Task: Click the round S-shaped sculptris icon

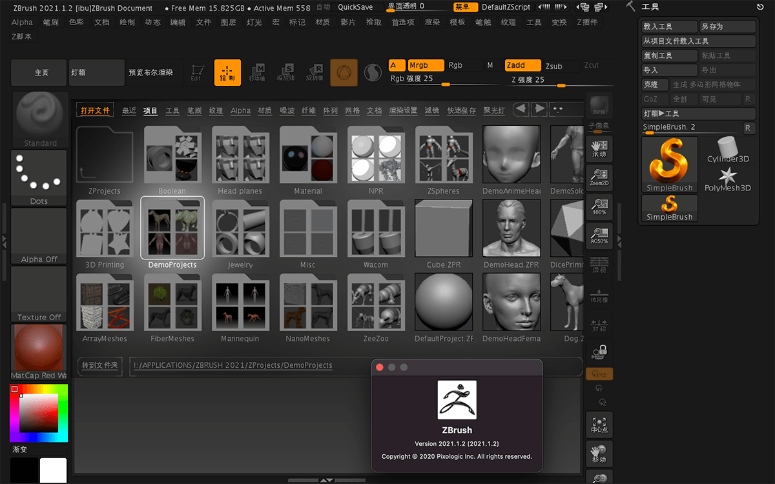Action: coord(373,72)
